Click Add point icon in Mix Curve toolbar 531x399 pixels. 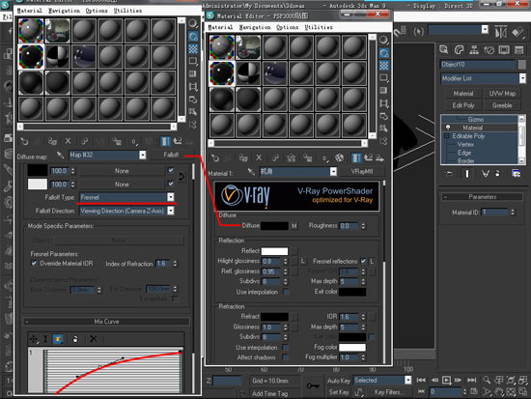tap(58, 339)
